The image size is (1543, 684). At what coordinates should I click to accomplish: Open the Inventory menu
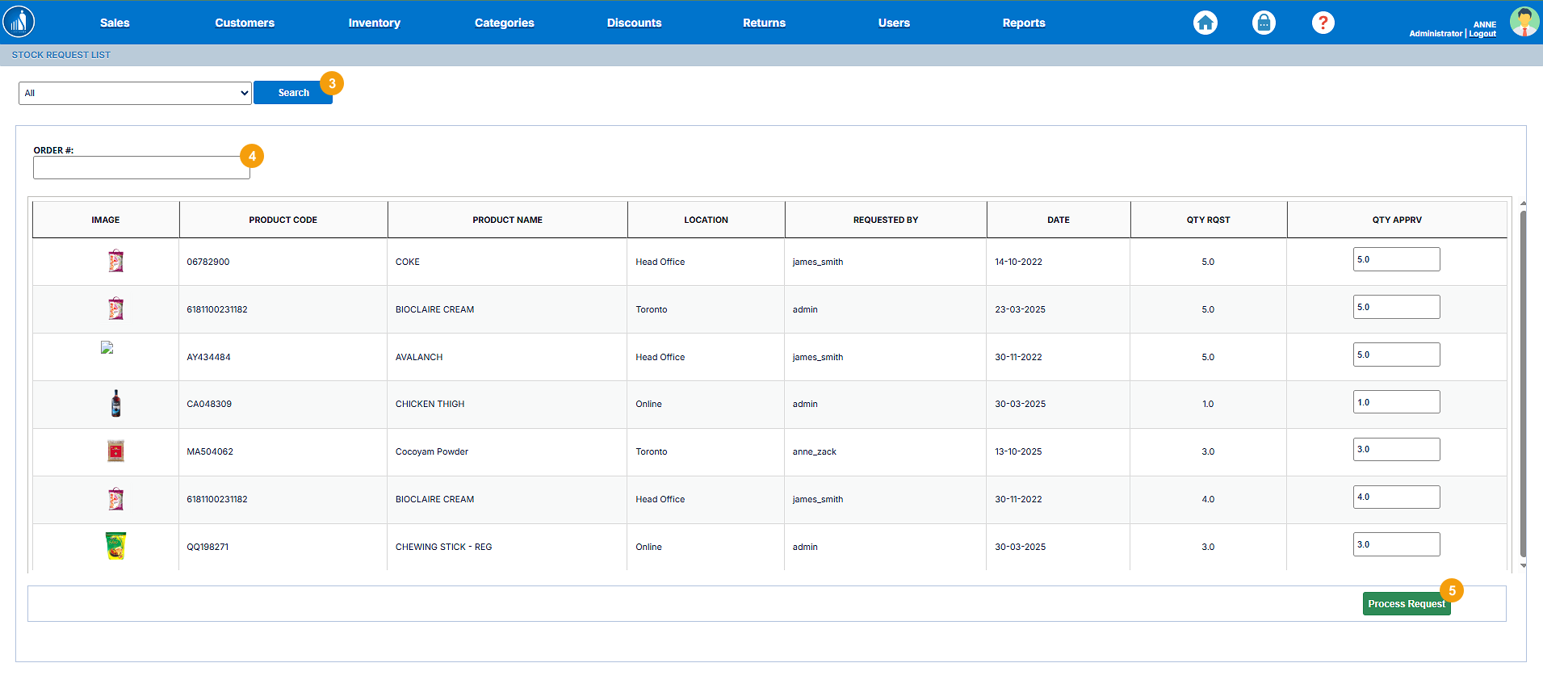coord(374,23)
